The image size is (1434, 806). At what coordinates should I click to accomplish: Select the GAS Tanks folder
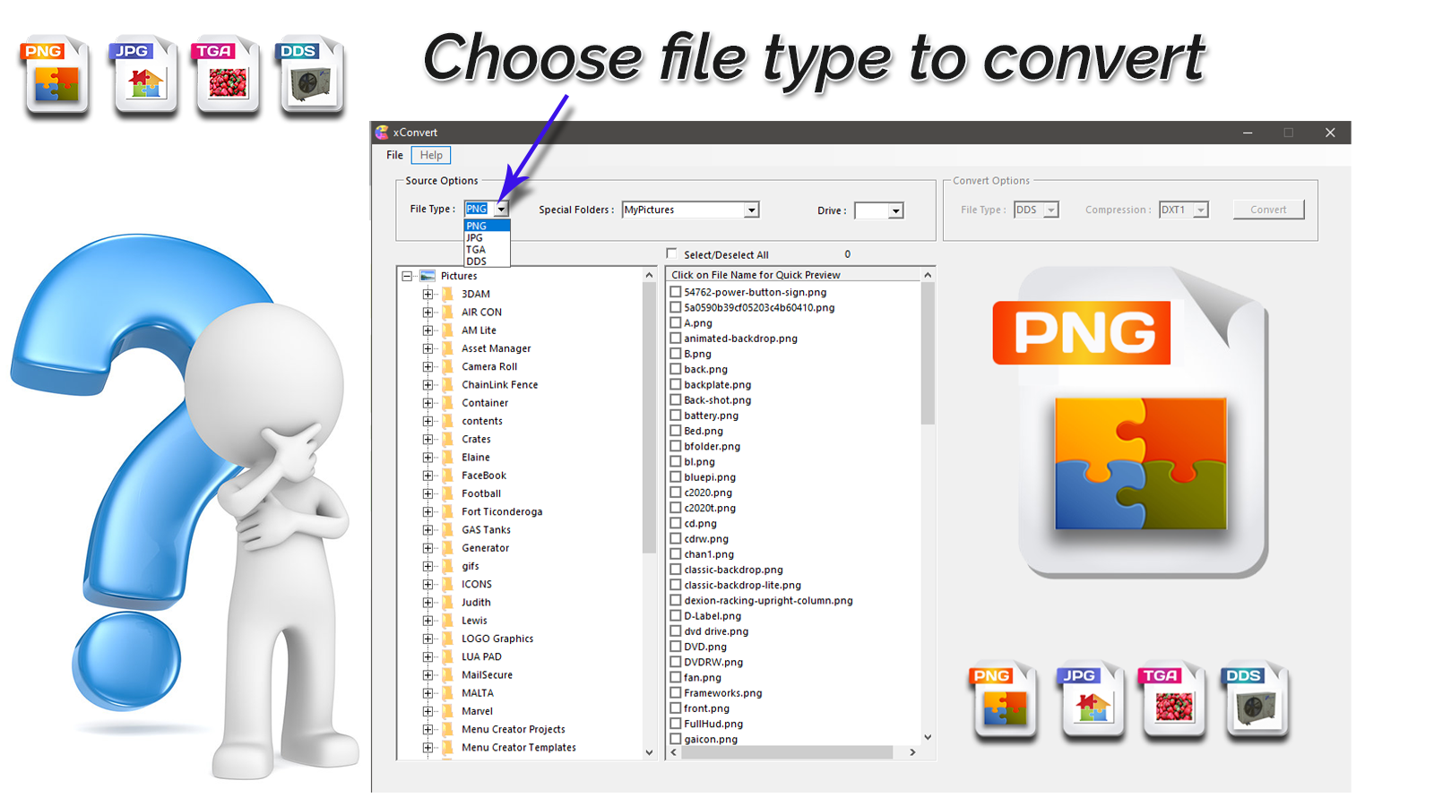486,529
